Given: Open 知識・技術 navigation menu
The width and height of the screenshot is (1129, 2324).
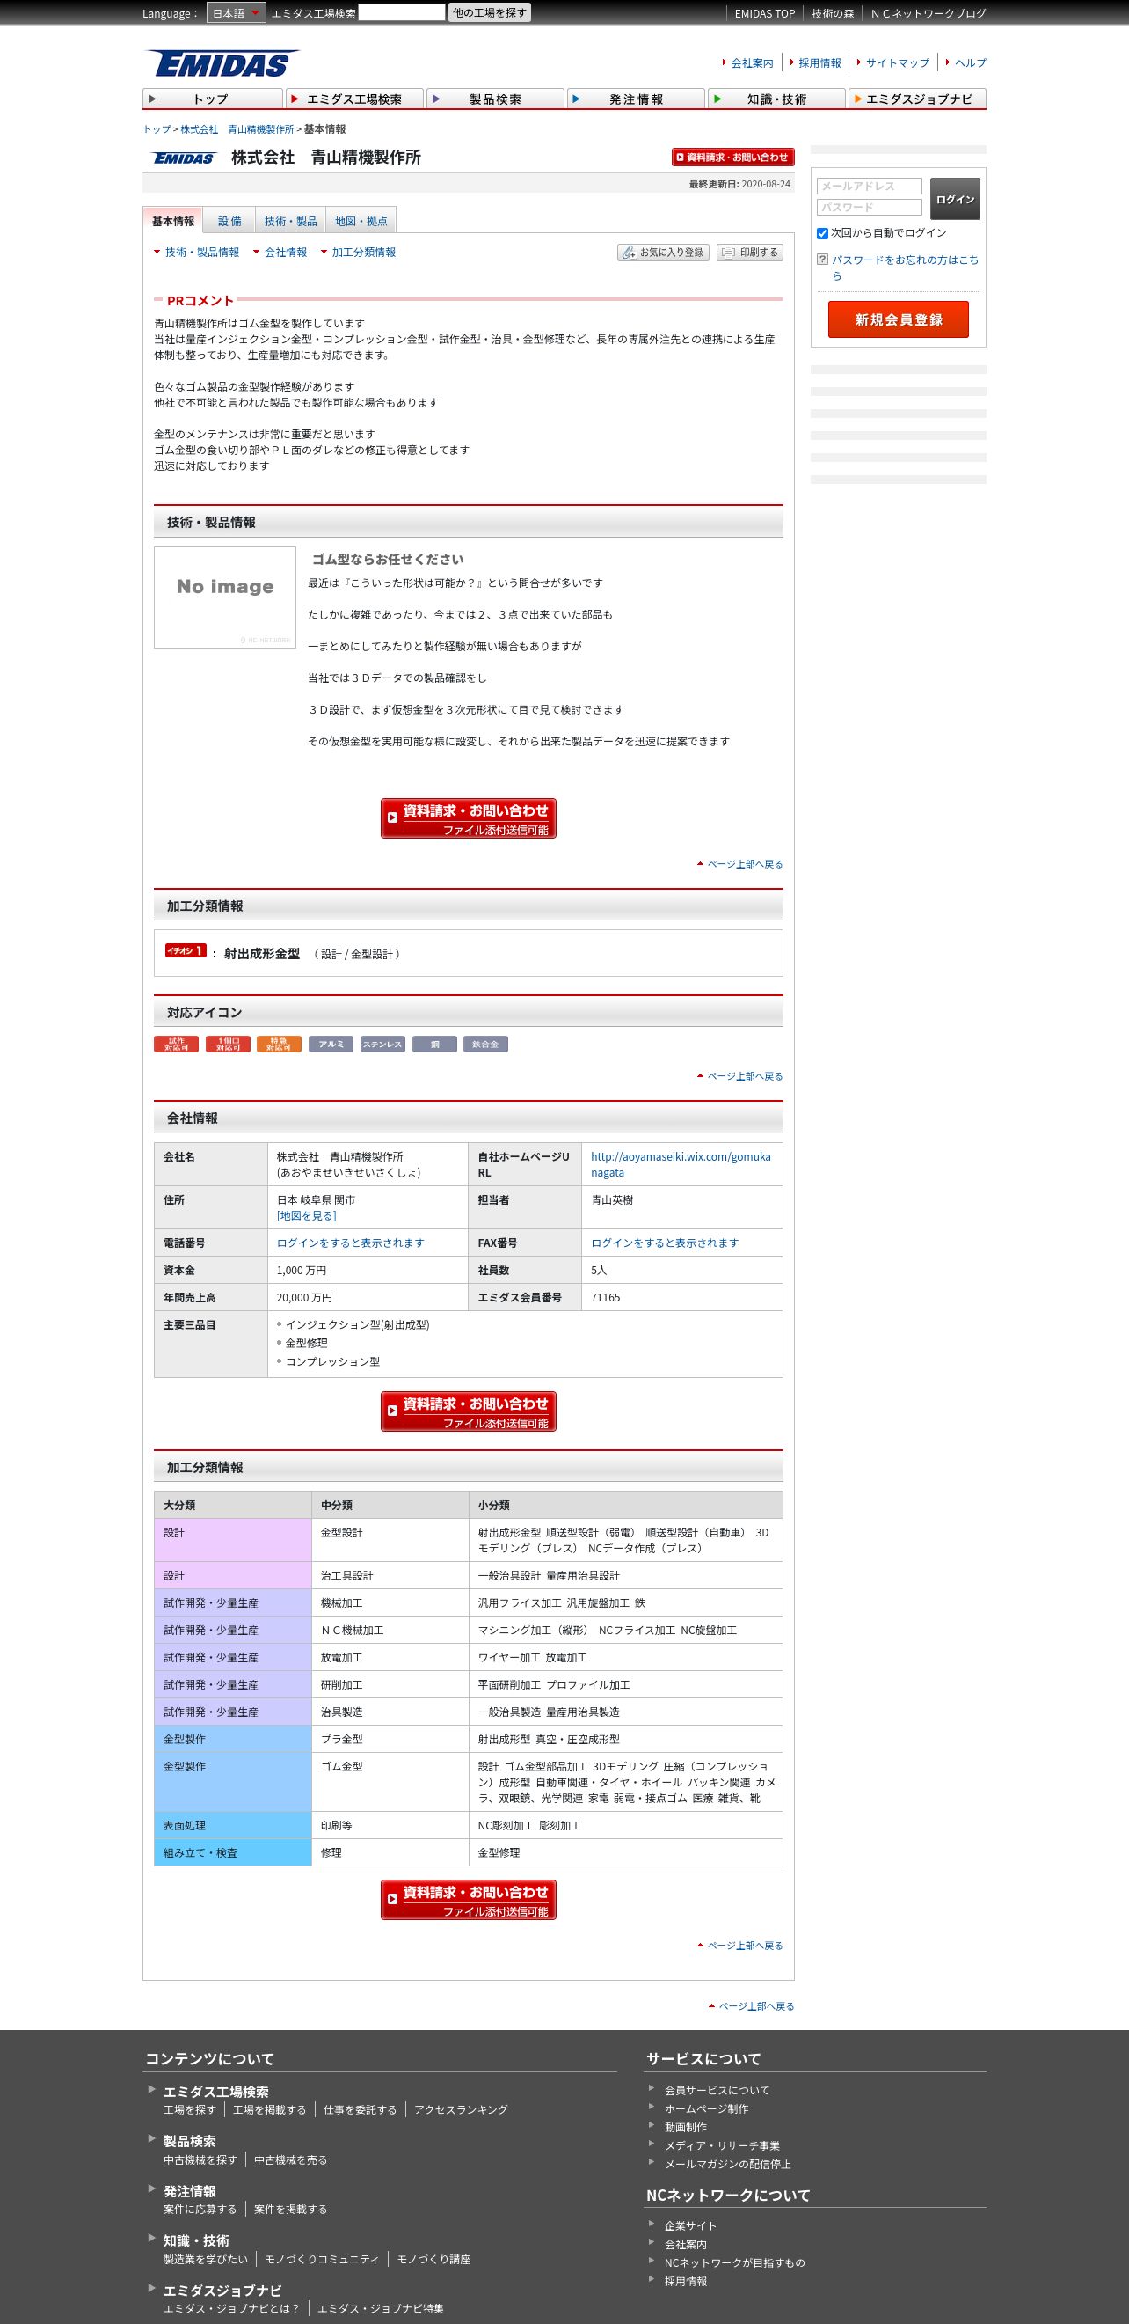Looking at the screenshot, I should (x=776, y=99).
